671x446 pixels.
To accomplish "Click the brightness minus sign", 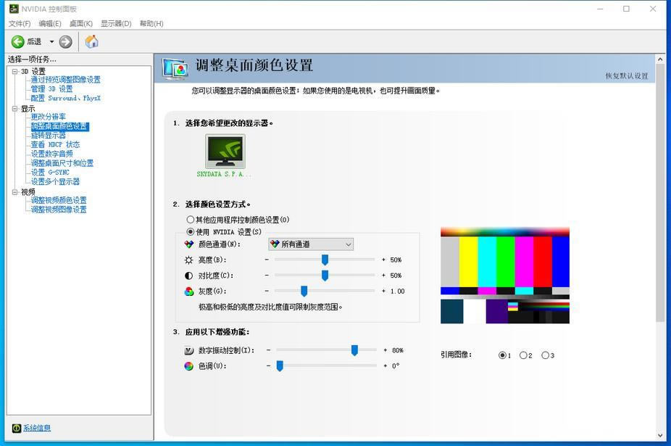I will tap(267, 260).
